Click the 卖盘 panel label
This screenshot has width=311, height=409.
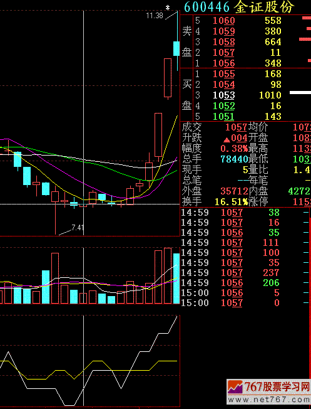(187, 42)
